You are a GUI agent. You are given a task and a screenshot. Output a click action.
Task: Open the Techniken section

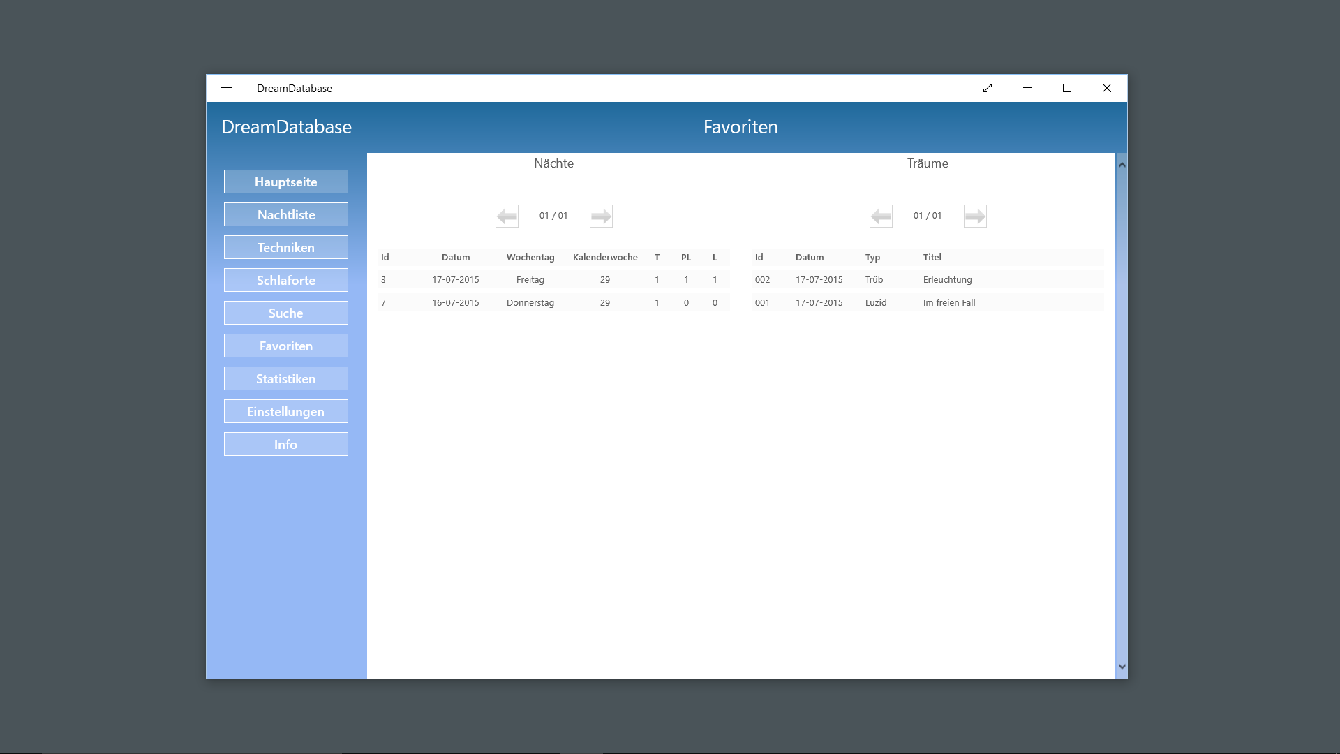(x=286, y=247)
